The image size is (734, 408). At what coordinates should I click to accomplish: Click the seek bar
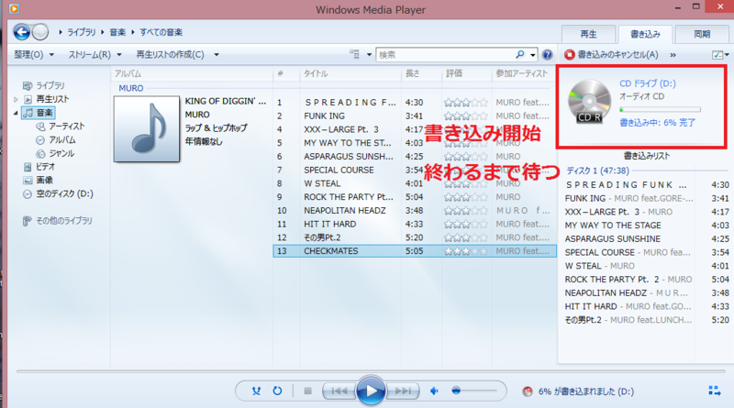[371, 371]
